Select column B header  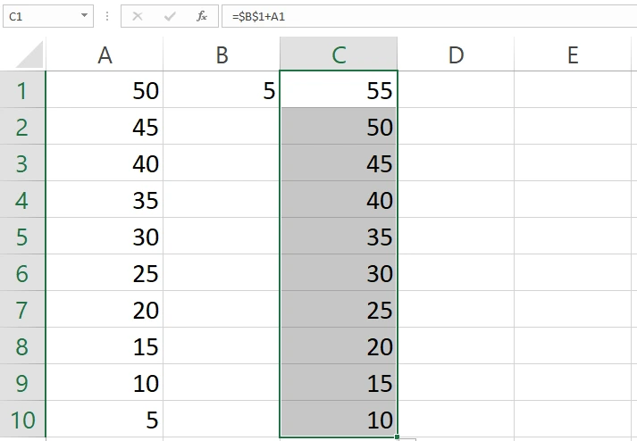click(x=222, y=54)
